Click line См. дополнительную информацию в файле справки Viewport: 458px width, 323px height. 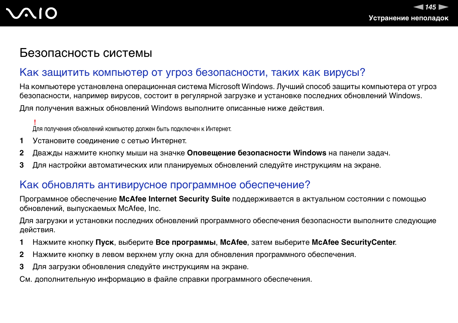coord(166,279)
